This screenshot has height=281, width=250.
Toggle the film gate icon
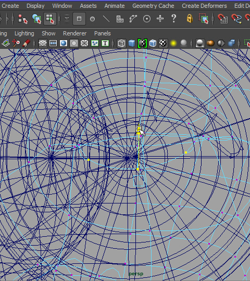(x=53, y=43)
